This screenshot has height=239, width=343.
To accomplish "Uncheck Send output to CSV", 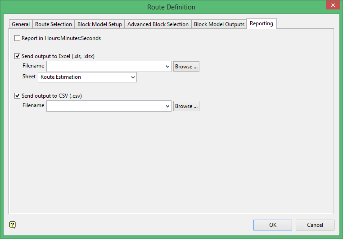I will [x=18, y=95].
